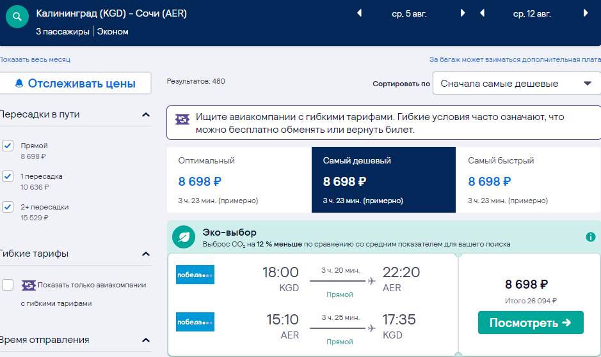
Task: Advance departure date past ср. 5 авг.
Action: tap(463, 13)
